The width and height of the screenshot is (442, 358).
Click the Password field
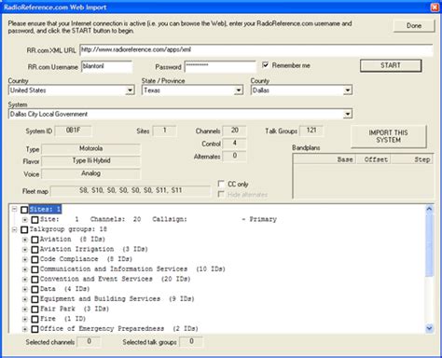tap(220, 66)
